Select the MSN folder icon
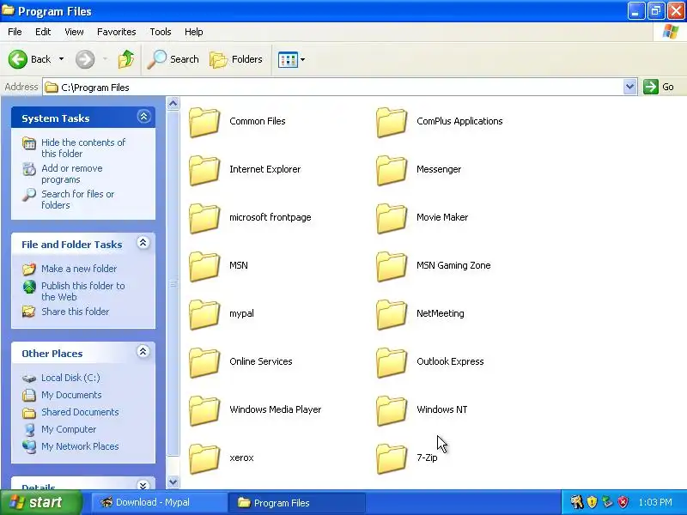Screen dimensions: 687x515 [204, 267]
